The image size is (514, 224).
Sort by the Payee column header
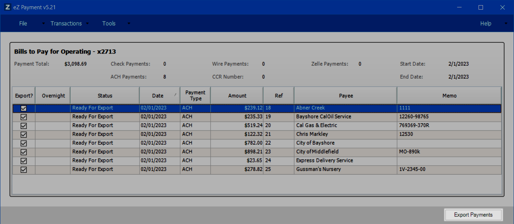coord(346,96)
